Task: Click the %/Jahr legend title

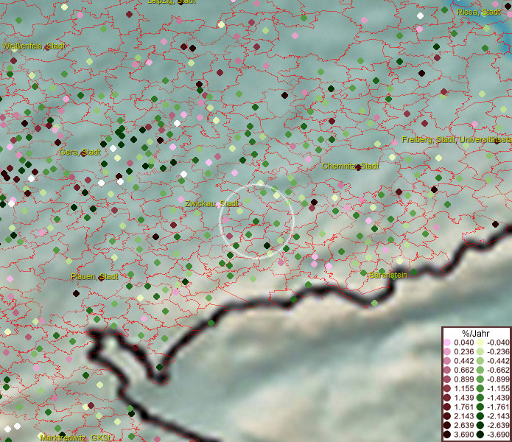Action: coord(476,333)
